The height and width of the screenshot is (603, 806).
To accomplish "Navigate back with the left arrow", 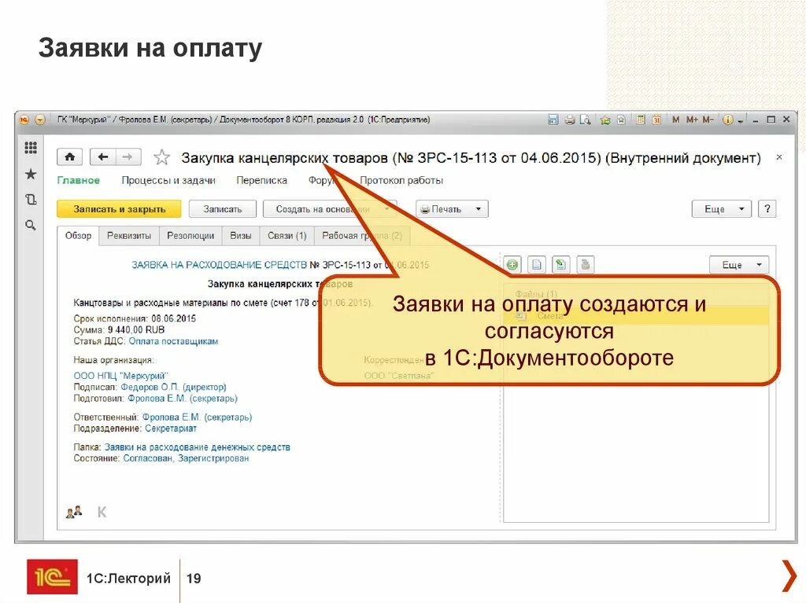I will (x=103, y=157).
